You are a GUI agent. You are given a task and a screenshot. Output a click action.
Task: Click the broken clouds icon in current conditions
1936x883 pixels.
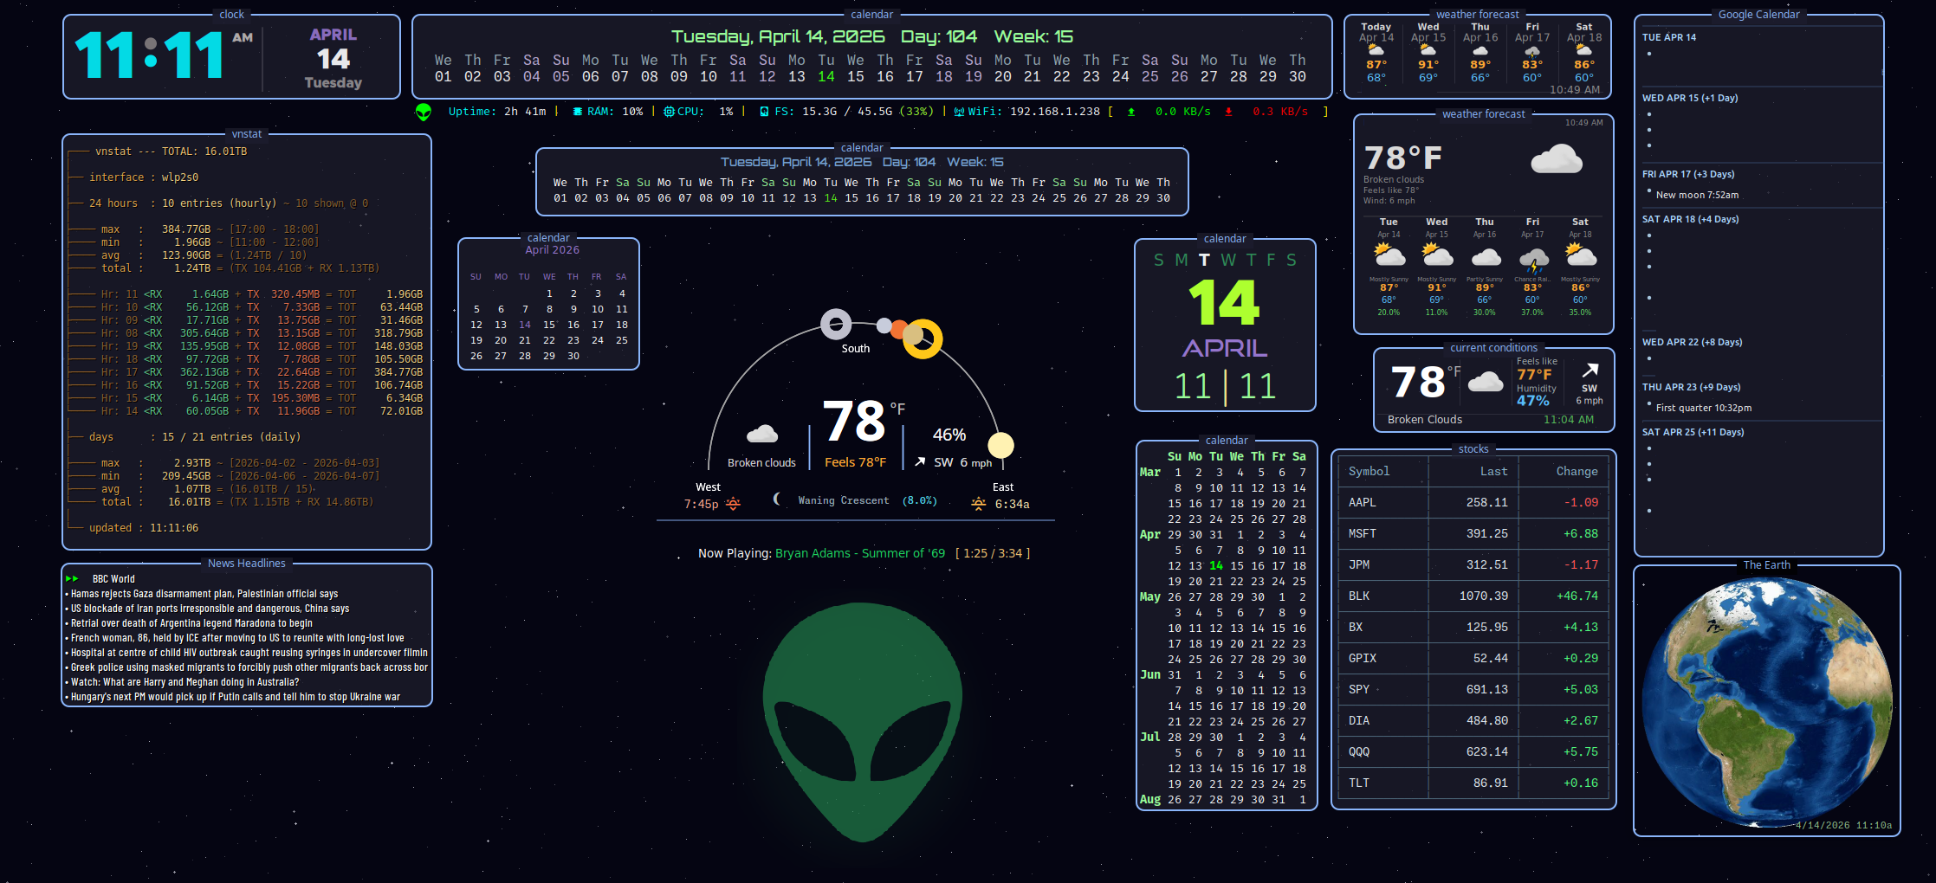coord(1485,382)
